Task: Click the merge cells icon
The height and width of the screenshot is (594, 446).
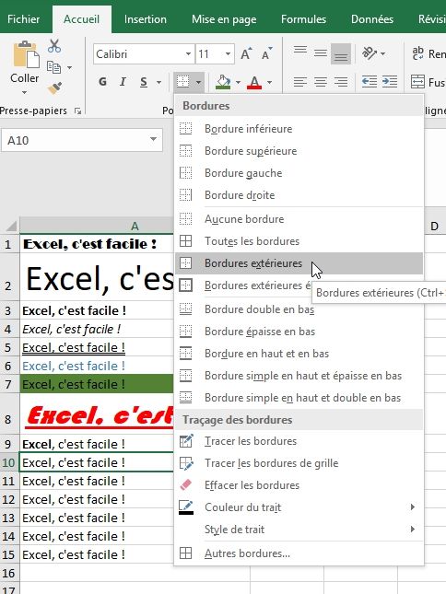Action: (x=417, y=82)
